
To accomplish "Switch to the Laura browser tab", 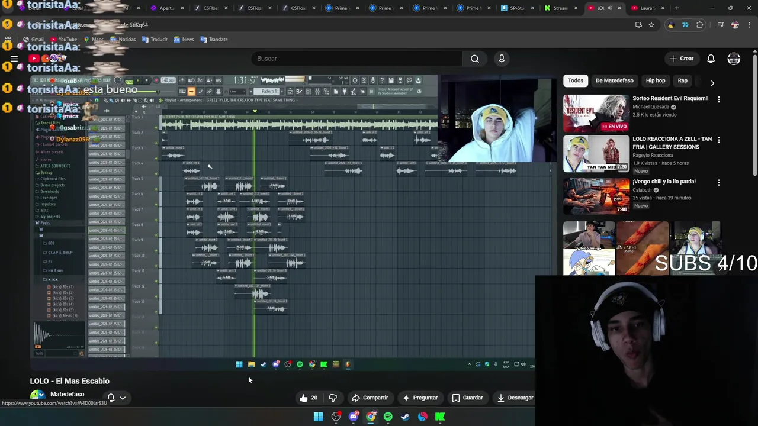I will 647,8.
